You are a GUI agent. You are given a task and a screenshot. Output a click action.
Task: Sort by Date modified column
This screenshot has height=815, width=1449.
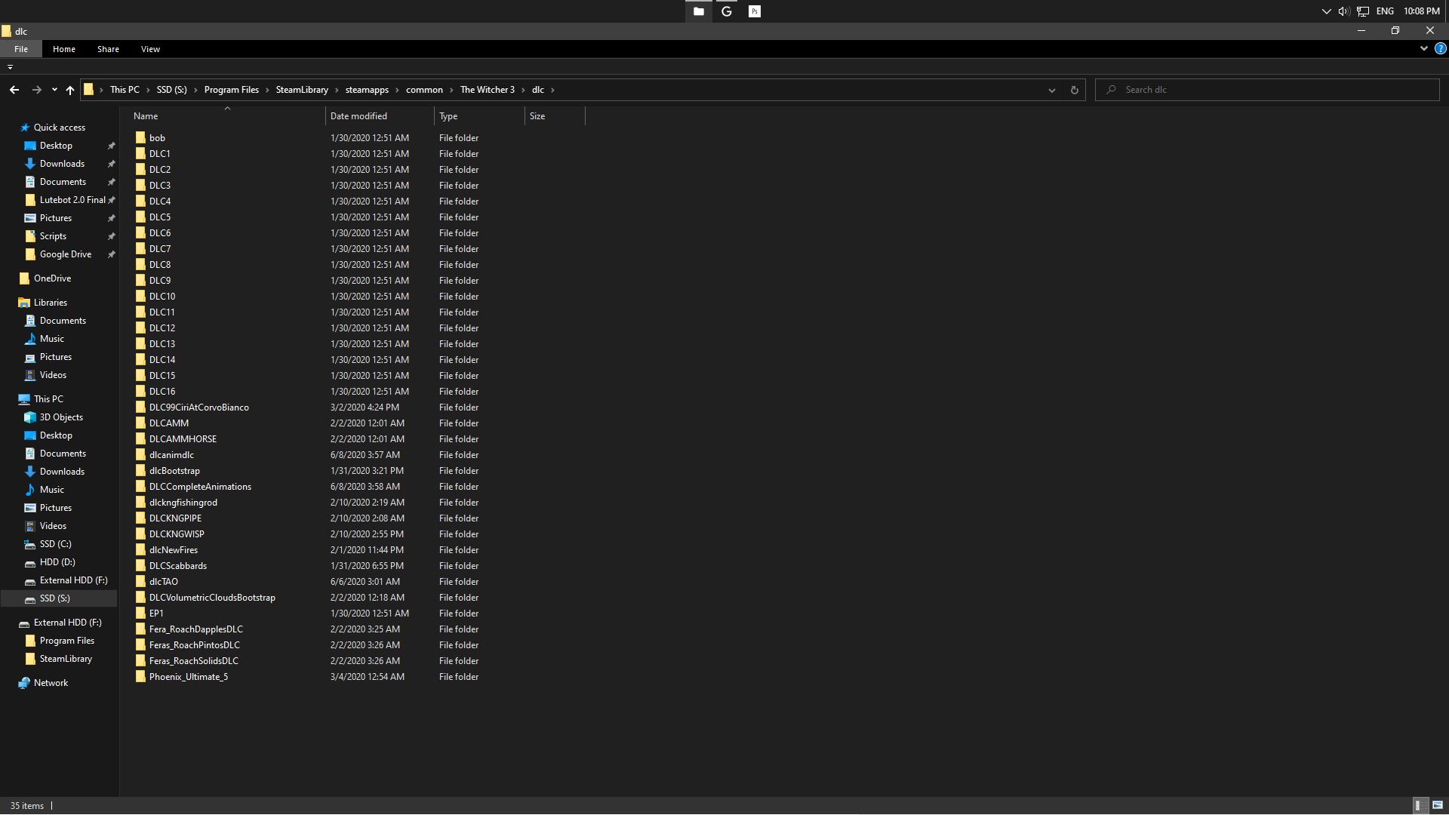[380, 116]
